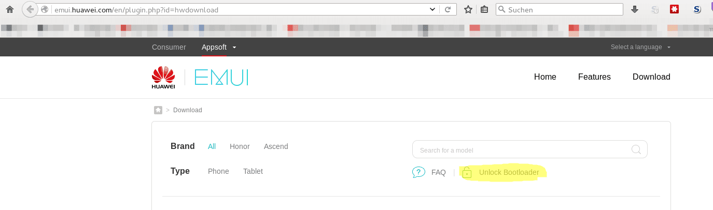Open the Features menu item
Screen dimensions: 713x210
(x=594, y=77)
